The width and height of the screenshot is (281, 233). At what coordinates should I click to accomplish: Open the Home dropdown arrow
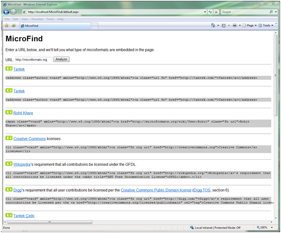tap(218, 25)
